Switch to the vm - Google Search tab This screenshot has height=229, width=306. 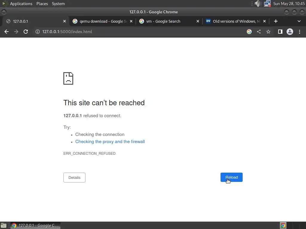[169, 21]
